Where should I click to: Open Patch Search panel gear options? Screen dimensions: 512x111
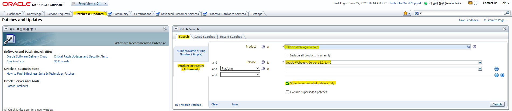click(504, 29)
